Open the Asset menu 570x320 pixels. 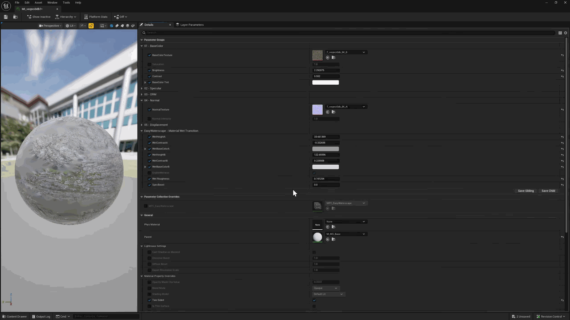tap(38, 2)
